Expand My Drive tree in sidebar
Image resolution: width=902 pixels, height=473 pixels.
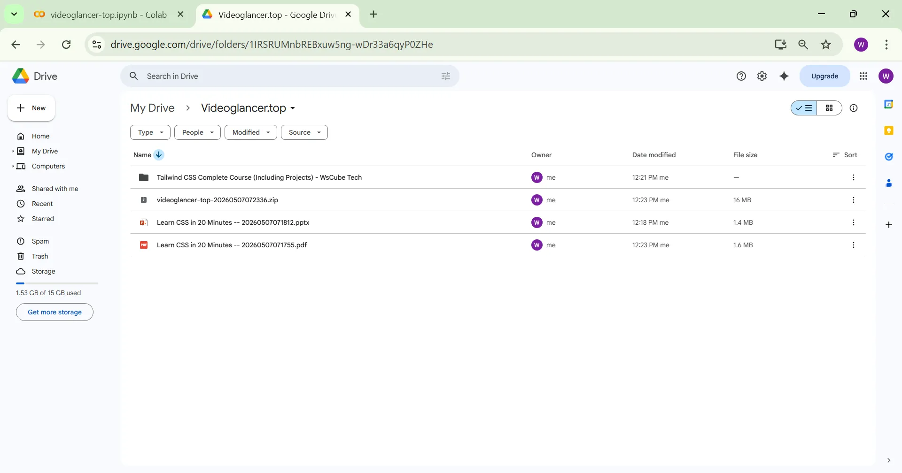point(13,151)
